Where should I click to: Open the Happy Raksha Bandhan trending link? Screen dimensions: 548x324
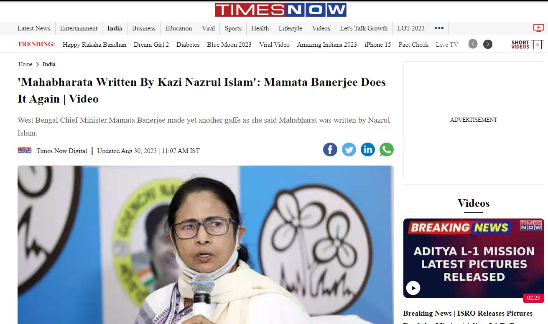click(x=94, y=45)
